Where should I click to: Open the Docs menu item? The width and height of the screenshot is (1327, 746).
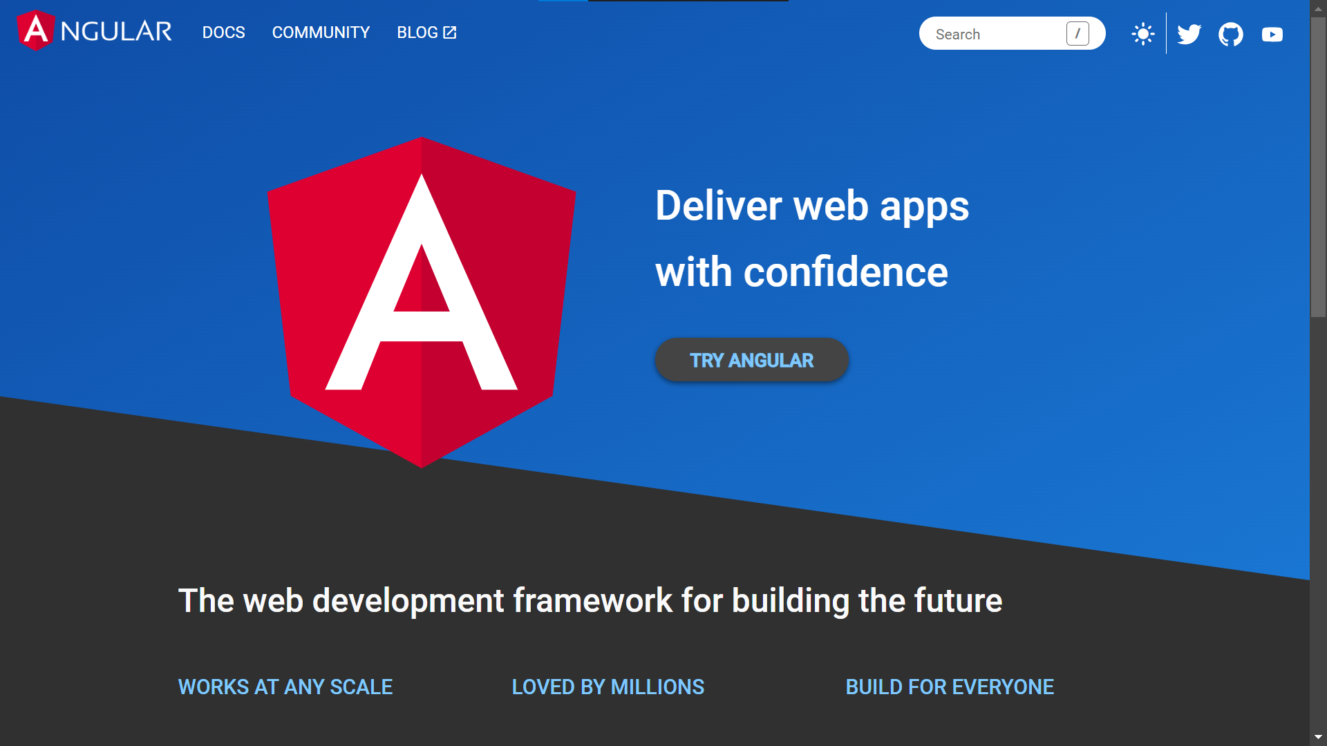coord(223,32)
